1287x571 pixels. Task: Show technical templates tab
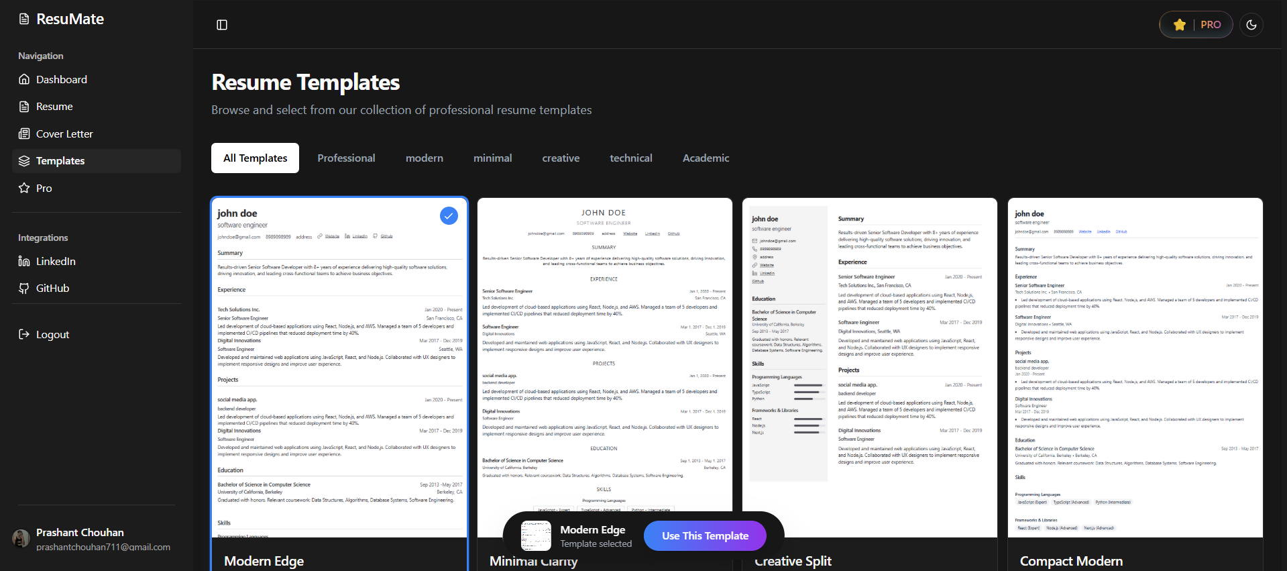[630, 158]
